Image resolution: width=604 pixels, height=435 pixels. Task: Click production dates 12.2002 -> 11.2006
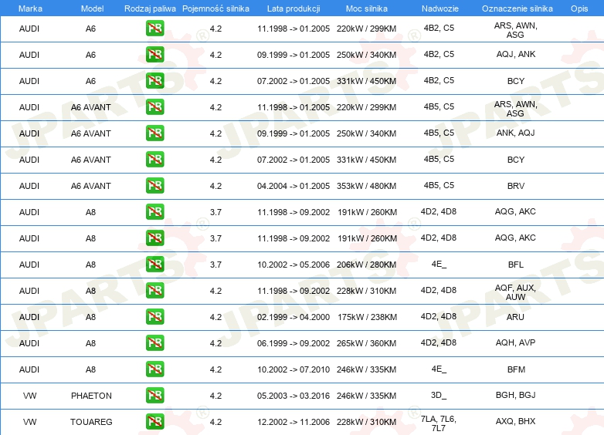tap(294, 422)
